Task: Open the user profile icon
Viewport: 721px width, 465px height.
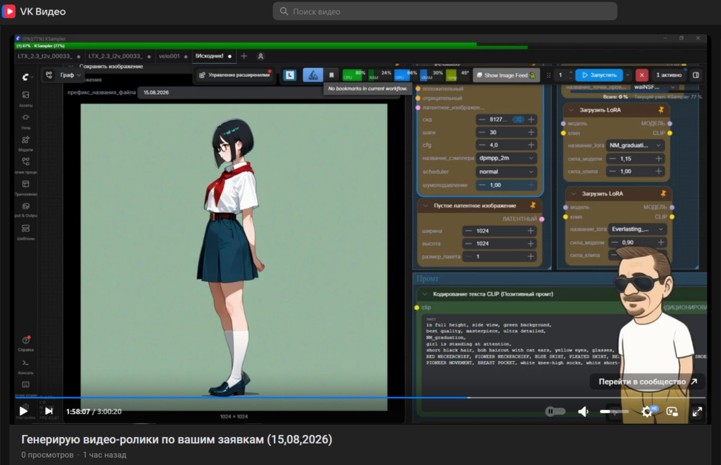Action: point(261,56)
